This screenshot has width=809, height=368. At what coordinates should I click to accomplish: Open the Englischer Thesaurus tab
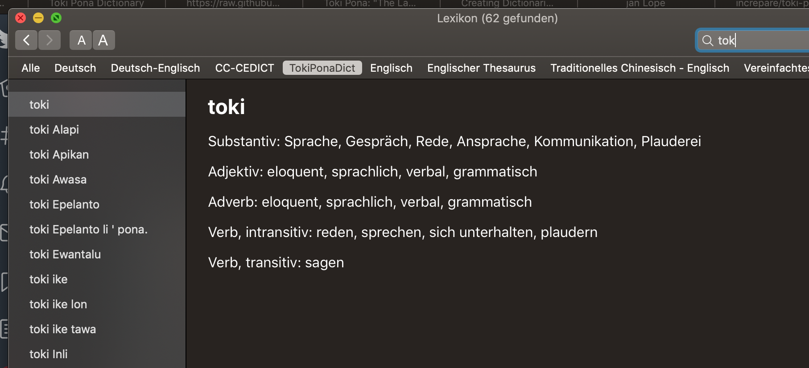coord(481,68)
